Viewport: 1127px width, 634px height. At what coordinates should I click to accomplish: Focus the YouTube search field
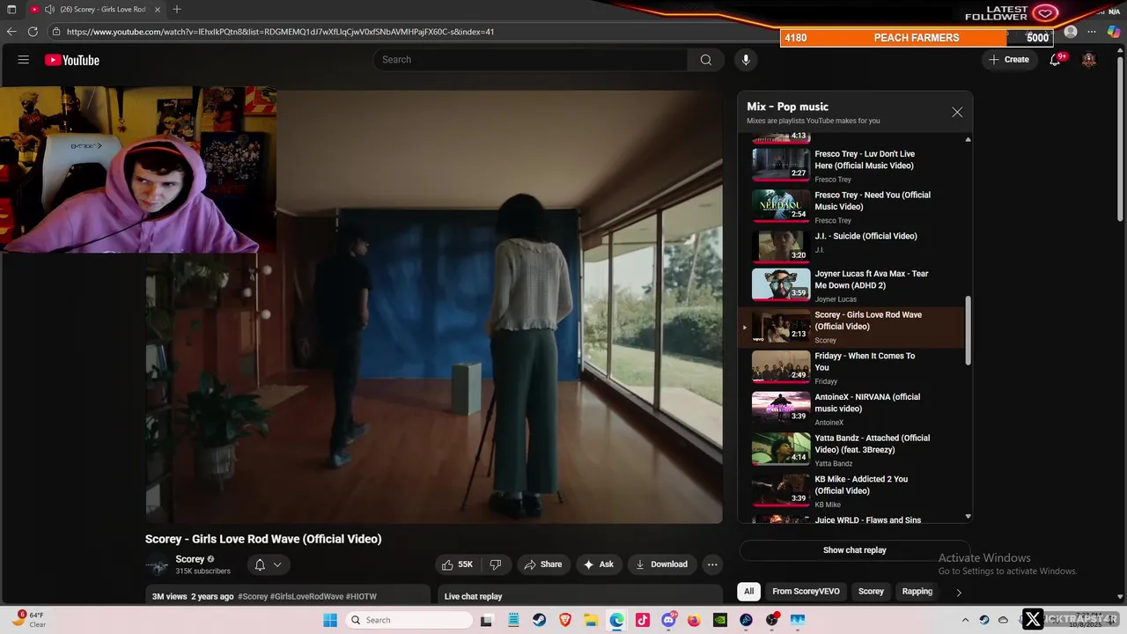pos(530,60)
